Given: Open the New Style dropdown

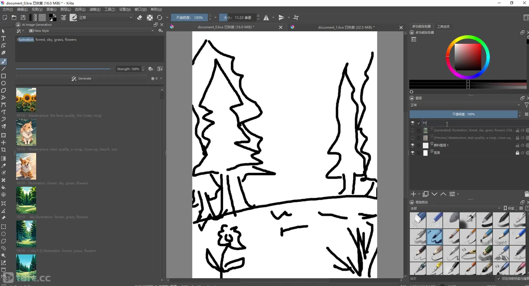Looking at the screenshot, I should 91,31.
